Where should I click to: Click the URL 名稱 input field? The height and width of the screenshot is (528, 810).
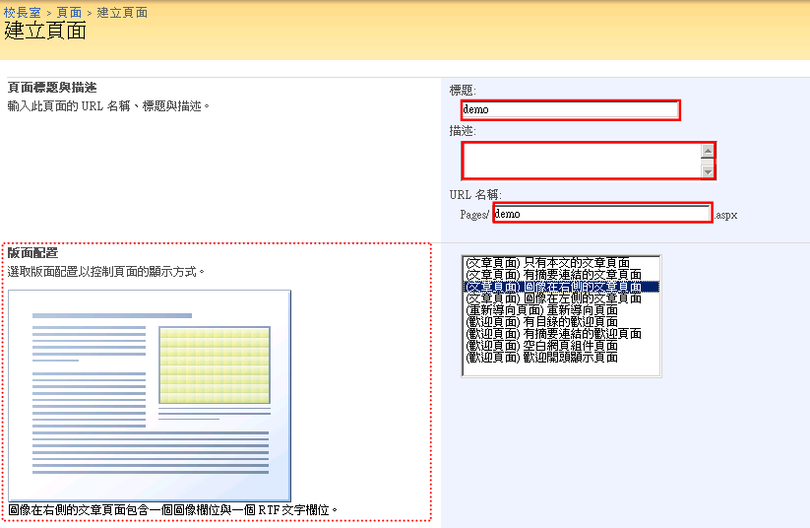601,213
